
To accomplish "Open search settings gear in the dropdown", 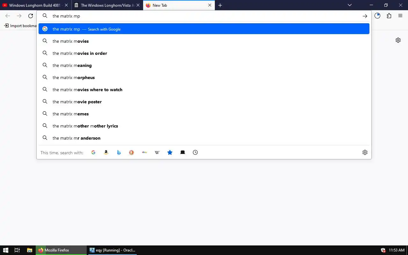I will pyautogui.click(x=365, y=152).
